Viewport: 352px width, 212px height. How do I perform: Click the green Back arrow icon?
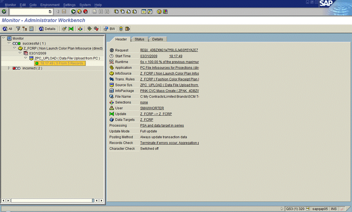(x=73, y=11)
